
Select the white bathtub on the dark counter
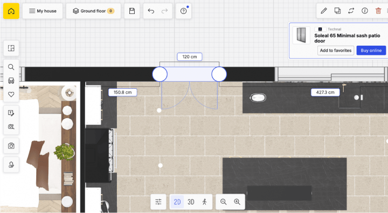[x=258, y=97]
